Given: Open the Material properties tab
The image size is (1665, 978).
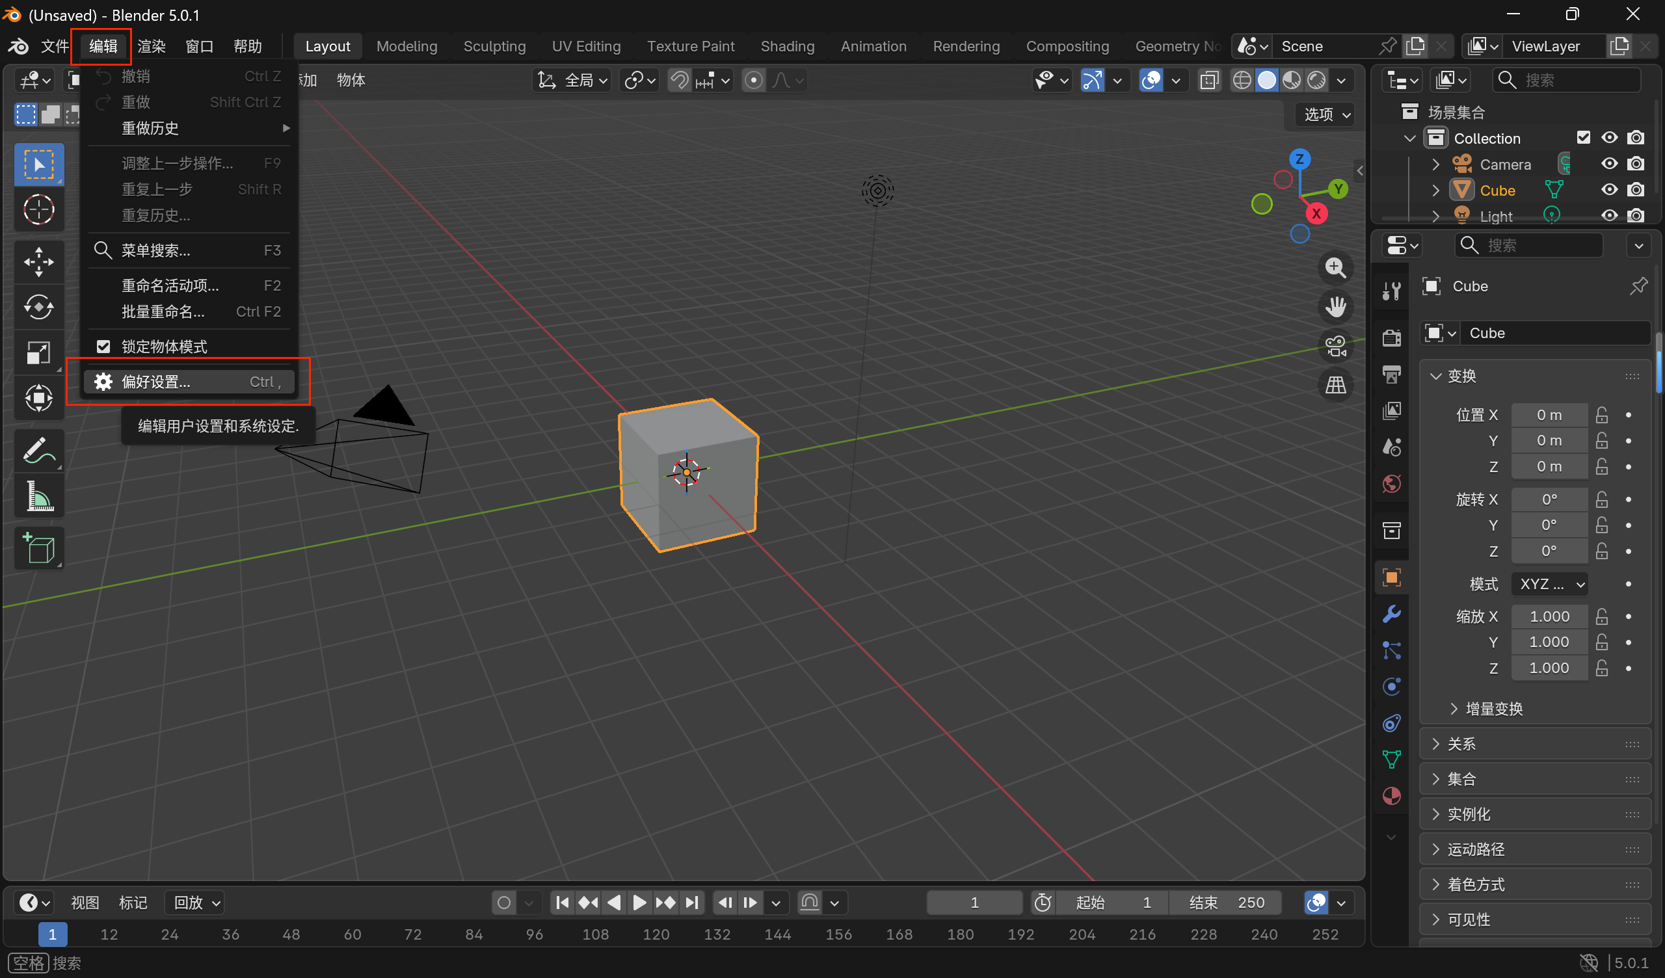Looking at the screenshot, I should pyautogui.click(x=1391, y=796).
